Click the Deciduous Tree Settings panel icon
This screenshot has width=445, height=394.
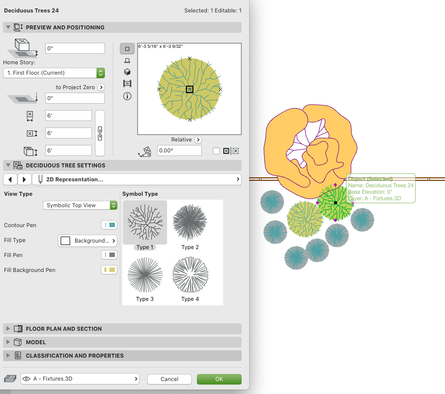18,165
